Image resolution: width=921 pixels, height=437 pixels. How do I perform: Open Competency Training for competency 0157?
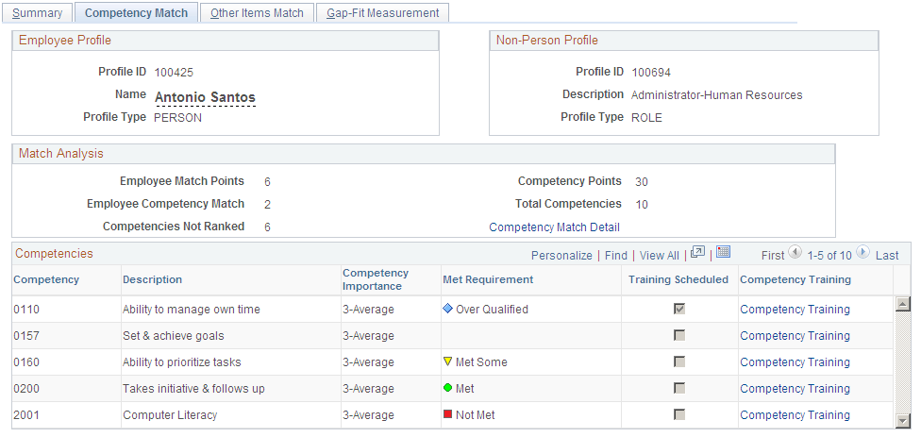(795, 335)
